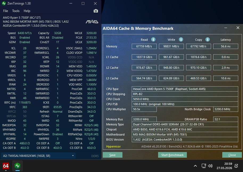Maximize the ZenTimings window

coord(83,3)
